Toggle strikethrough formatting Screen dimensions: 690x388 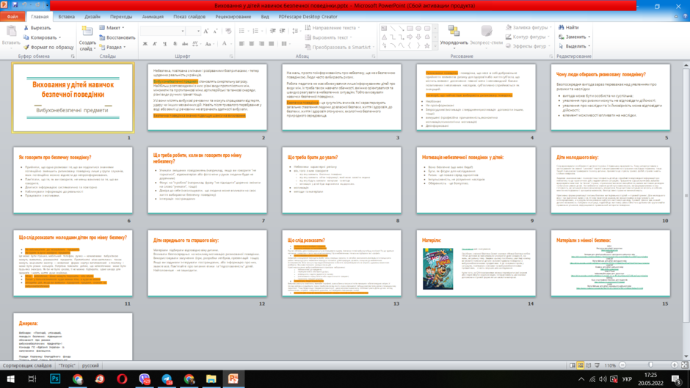click(185, 44)
